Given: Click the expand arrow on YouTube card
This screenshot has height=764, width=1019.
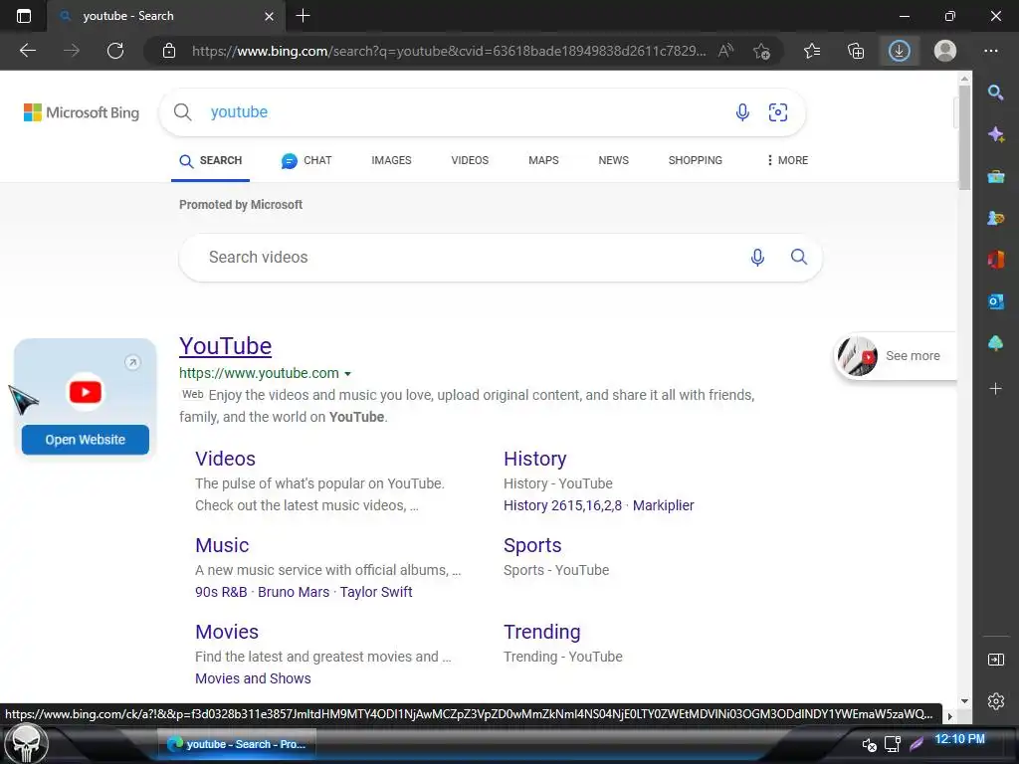Looking at the screenshot, I should point(132,362).
